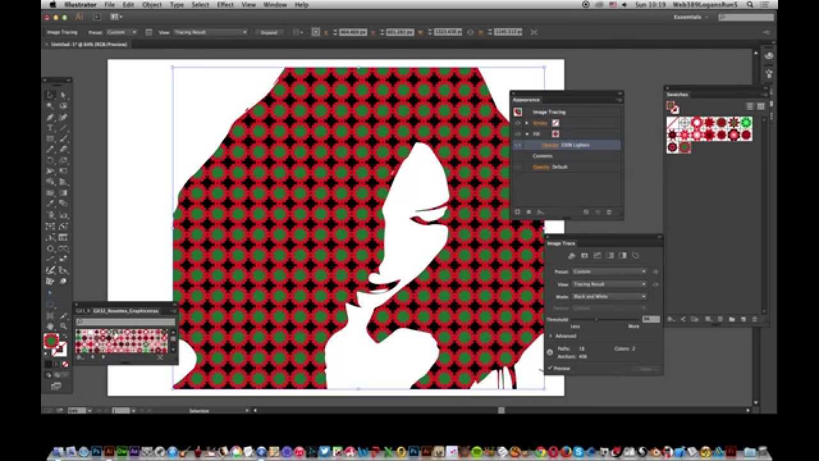Viewport: 819px width, 461px height.
Task: Uncheck the Preview checkbox in Image Trace
Action: click(x=550, y=368)
